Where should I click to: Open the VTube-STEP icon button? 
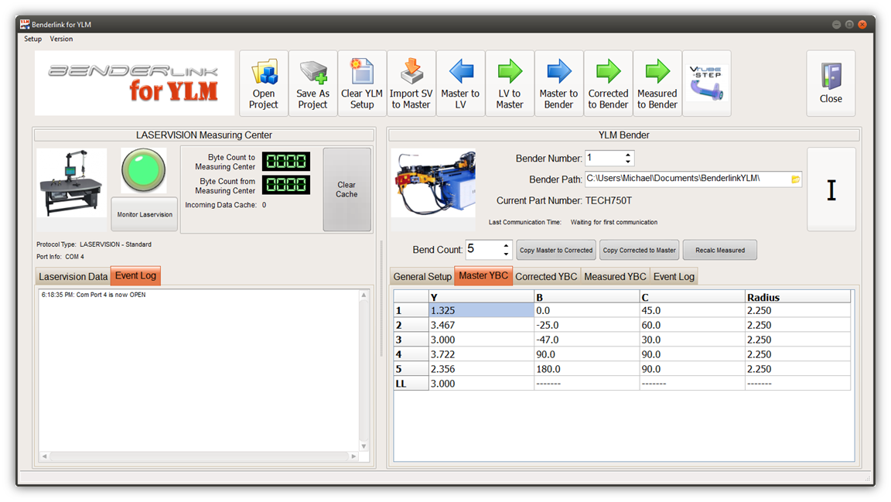coord(706,84)
